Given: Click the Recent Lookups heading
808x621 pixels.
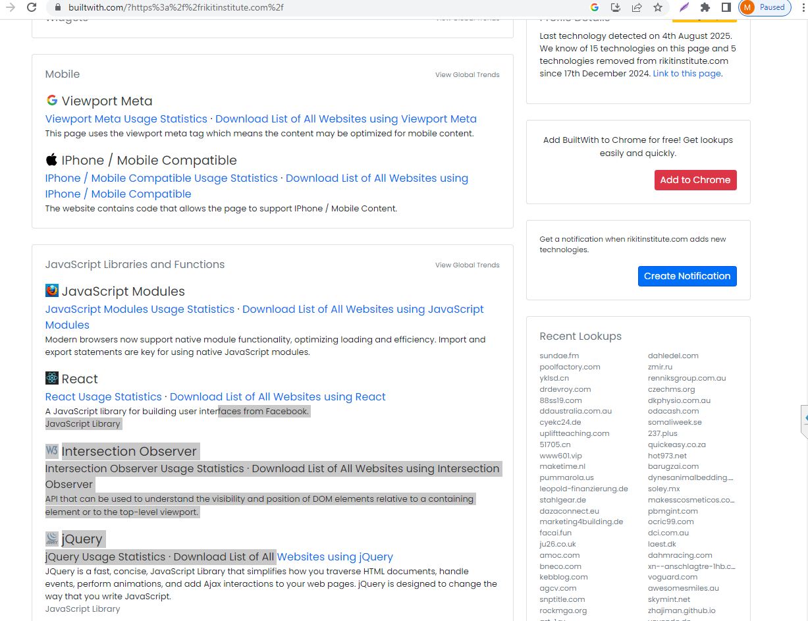Looking at the screenshot, I should [580, 336].
